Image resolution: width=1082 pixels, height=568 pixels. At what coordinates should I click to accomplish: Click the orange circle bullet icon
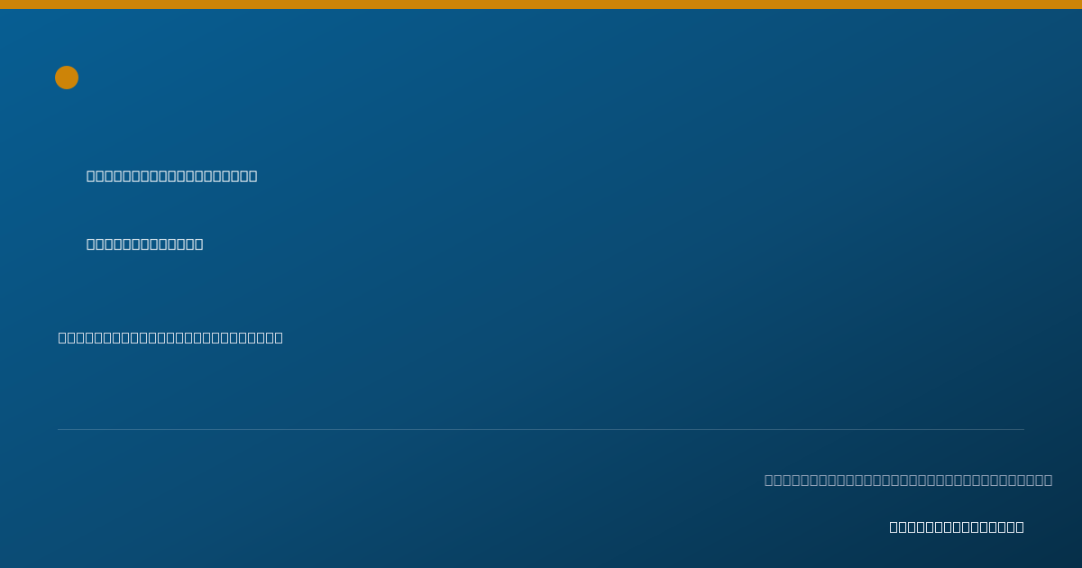tap(67, 78)
